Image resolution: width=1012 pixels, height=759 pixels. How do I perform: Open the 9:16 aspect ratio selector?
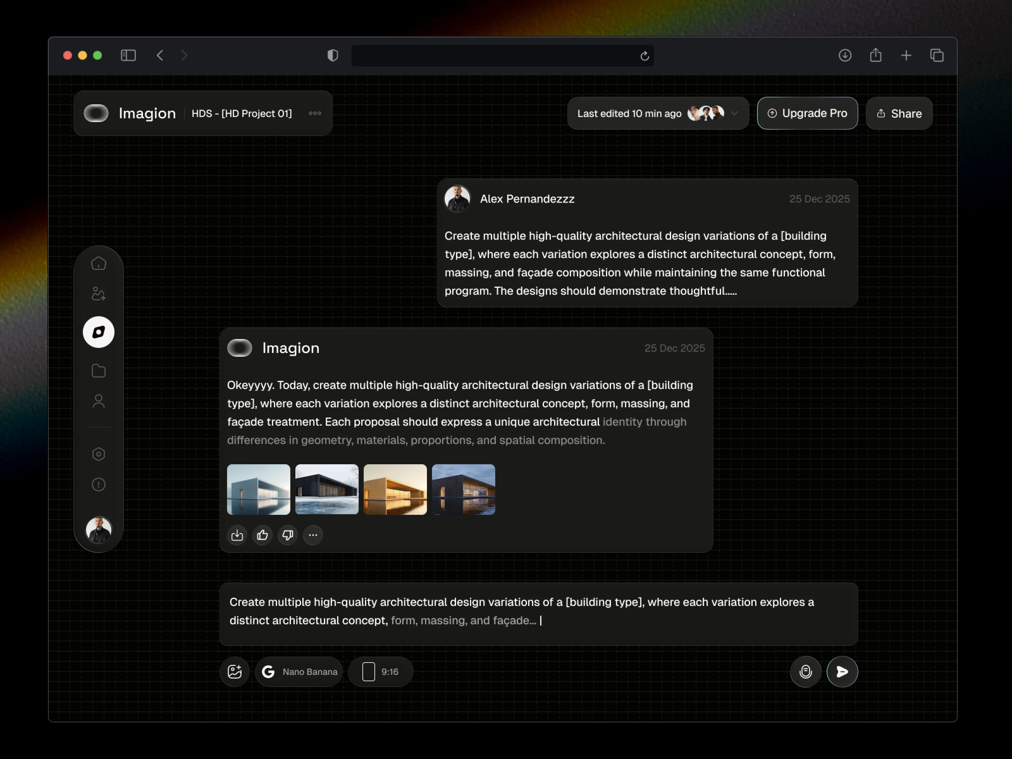pos(381,672)
